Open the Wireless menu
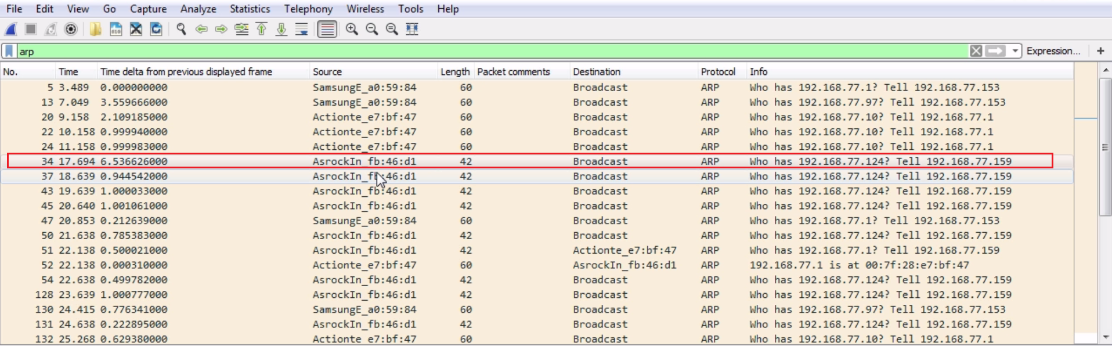The width and height of the screenshot is (1112, 346). (x=365, y=9)
